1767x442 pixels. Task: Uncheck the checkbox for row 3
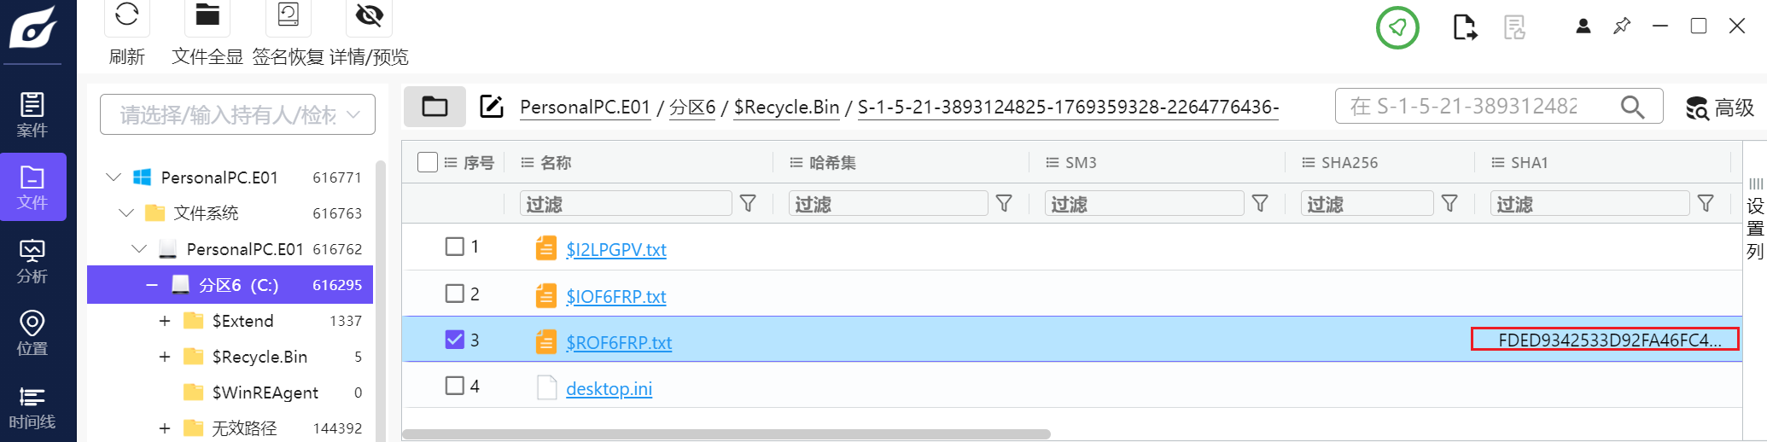click(x=455, y=340)
